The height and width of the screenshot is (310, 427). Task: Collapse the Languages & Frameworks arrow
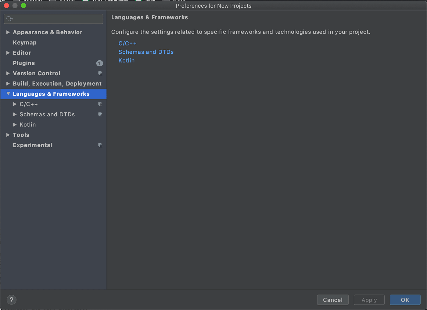tap(8, 94)
